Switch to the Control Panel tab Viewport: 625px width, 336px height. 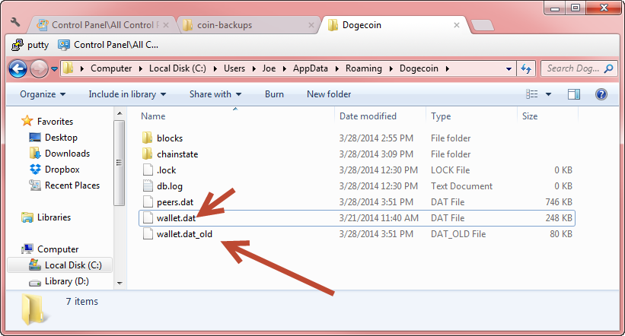(x=103, y=25)
